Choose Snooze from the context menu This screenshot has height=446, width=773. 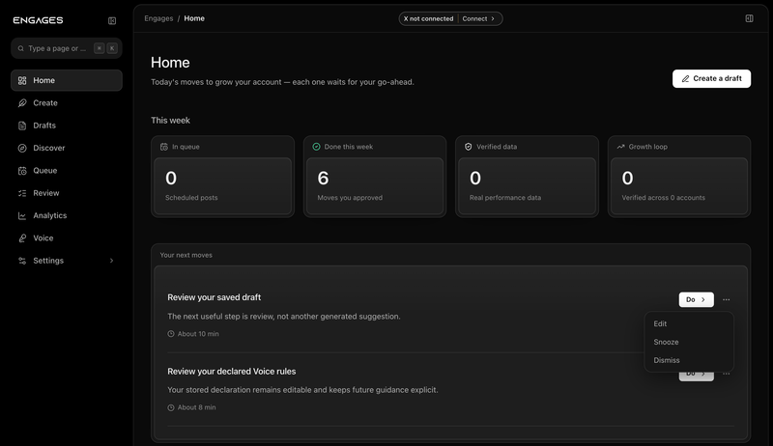689,342
